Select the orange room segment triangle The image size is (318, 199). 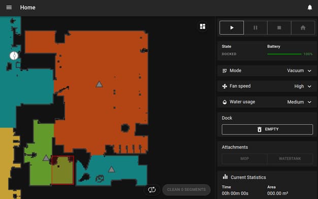99,84
